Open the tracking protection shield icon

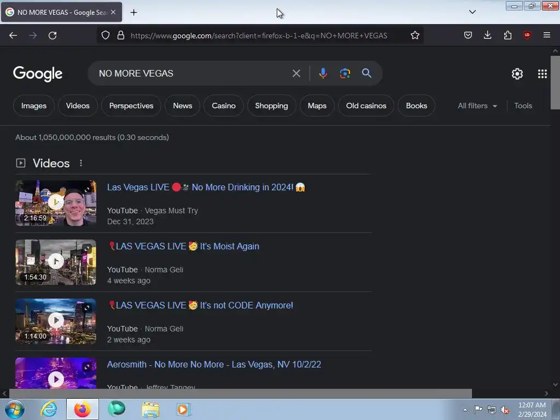(x=106, y=36)
